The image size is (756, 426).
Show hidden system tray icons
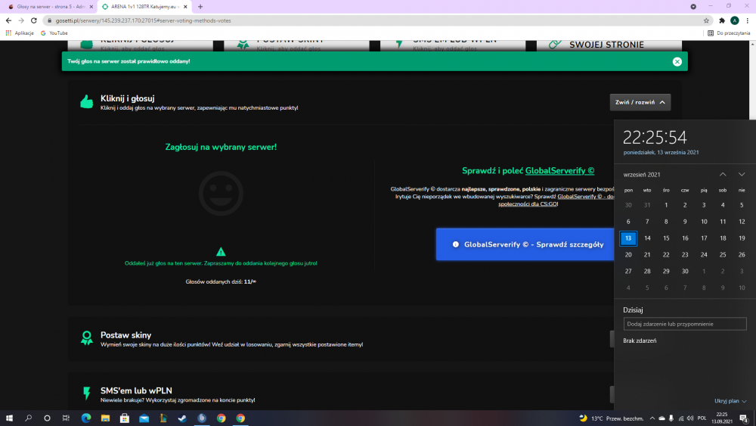coord(652,418)
